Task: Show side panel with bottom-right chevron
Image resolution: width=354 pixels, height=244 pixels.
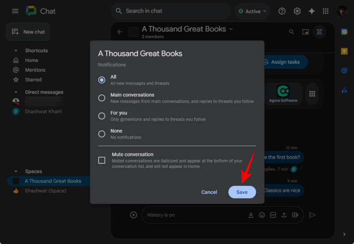Action: (344, 234)
